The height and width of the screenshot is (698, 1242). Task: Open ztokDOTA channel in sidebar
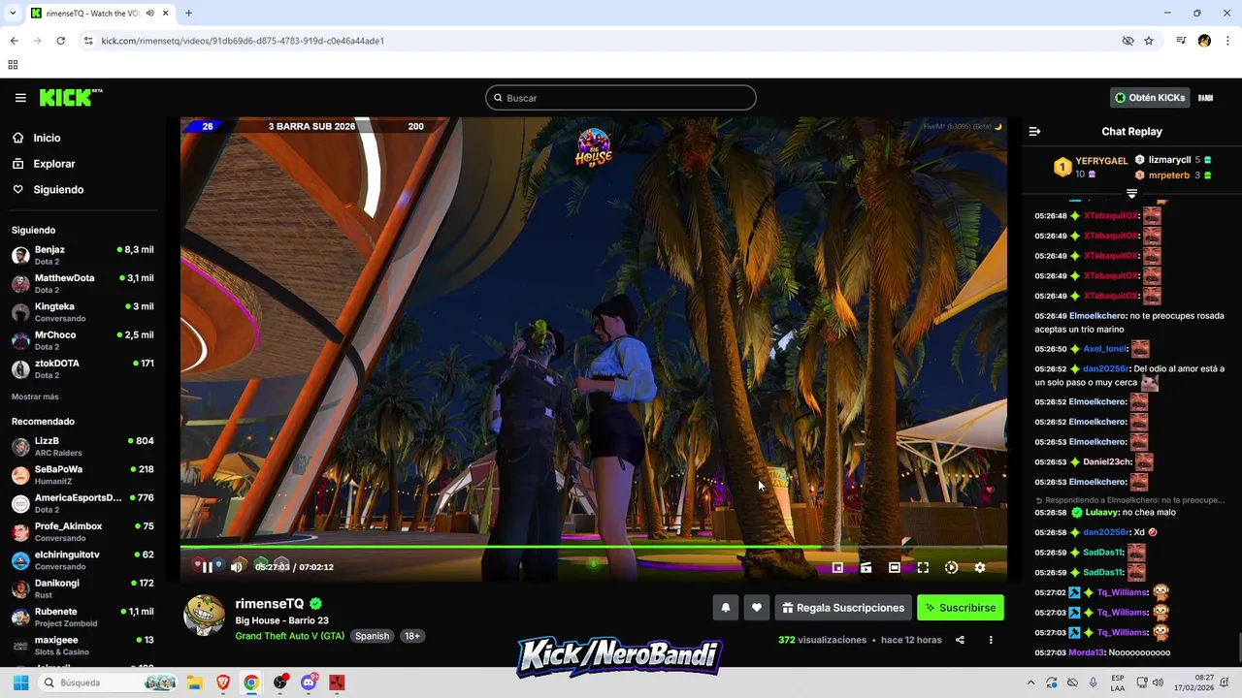82,369
